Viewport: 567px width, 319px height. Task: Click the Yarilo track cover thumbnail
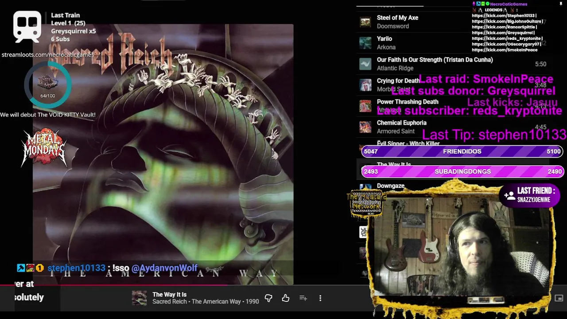[x=365, y=43]
